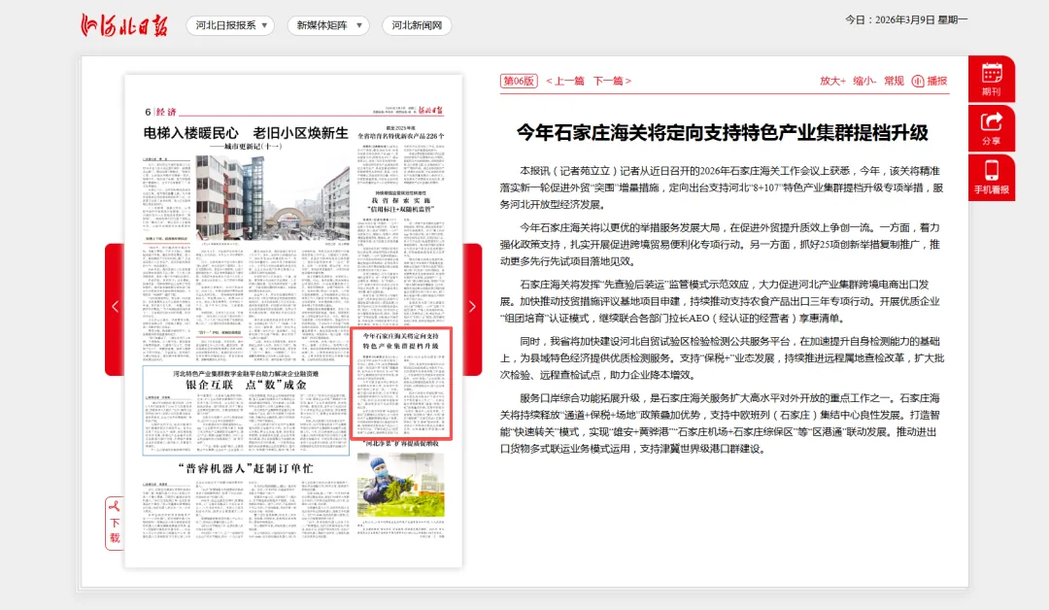
Task: Shrink text with 缩小-
Action: tap(864, 81)
